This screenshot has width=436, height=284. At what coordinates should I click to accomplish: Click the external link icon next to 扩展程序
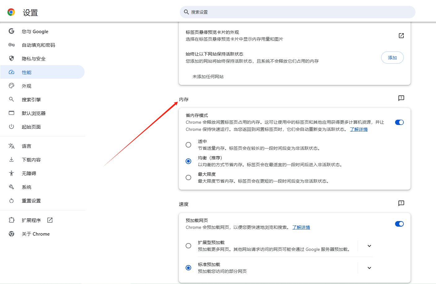50,220
